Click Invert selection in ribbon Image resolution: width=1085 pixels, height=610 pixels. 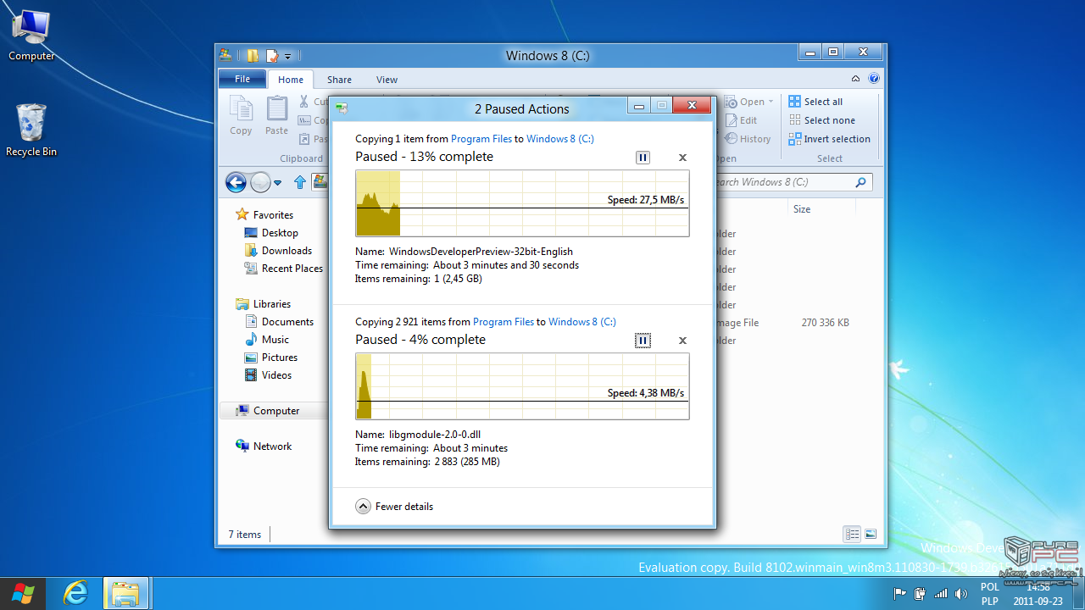pos(829,139)
